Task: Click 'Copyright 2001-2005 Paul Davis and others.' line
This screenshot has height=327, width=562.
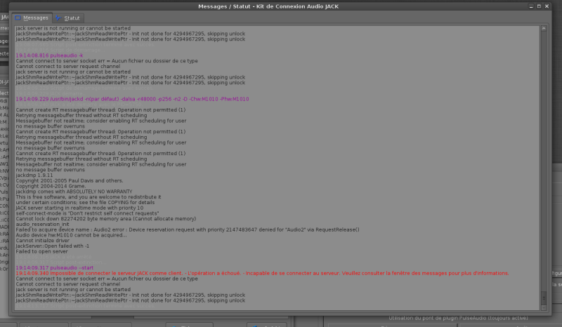Action: (x=69, y=180)
